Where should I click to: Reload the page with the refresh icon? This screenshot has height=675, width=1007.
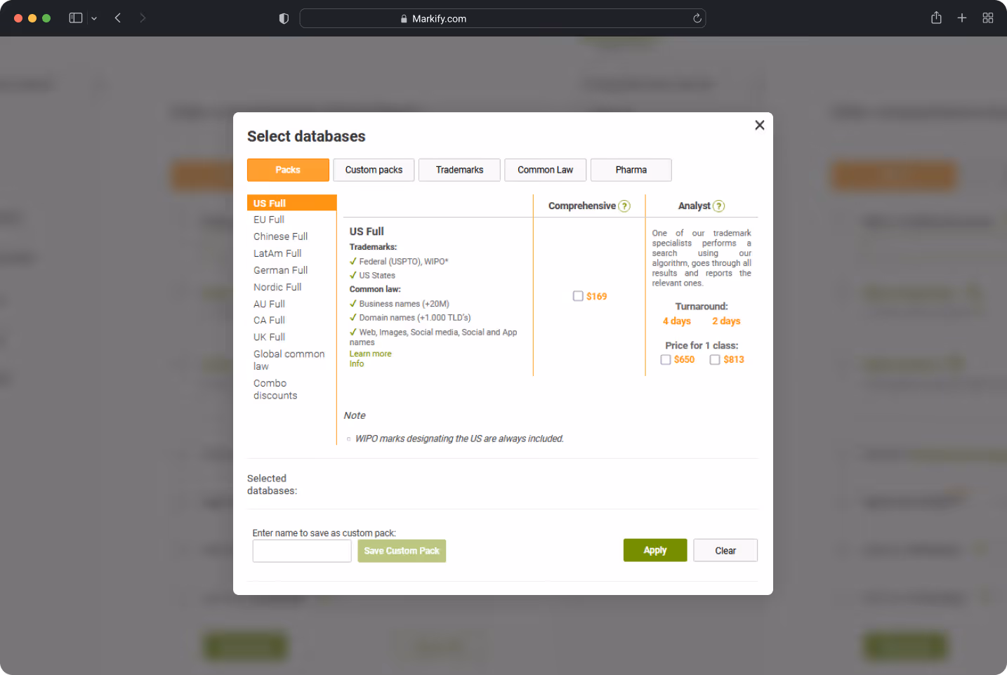(x=697, y=18)
